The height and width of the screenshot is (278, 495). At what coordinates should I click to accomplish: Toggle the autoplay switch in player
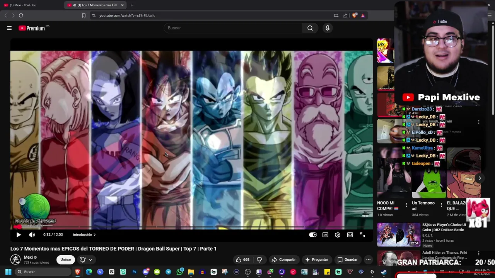313,235
